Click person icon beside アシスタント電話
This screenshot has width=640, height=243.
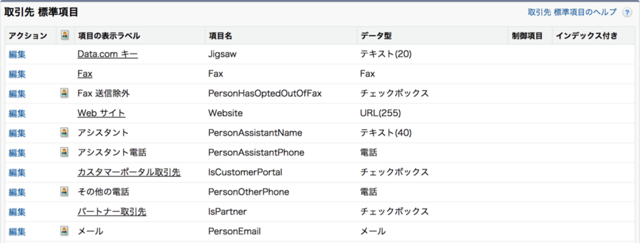click(64, 152)
